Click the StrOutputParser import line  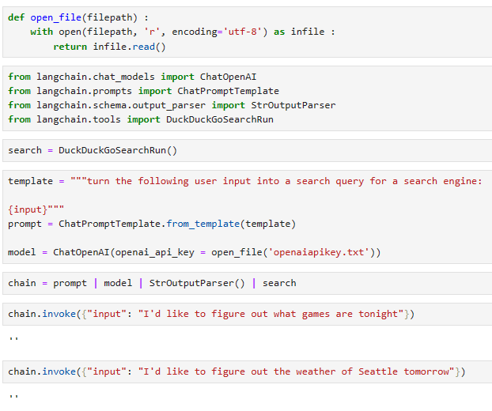point(172,105)
